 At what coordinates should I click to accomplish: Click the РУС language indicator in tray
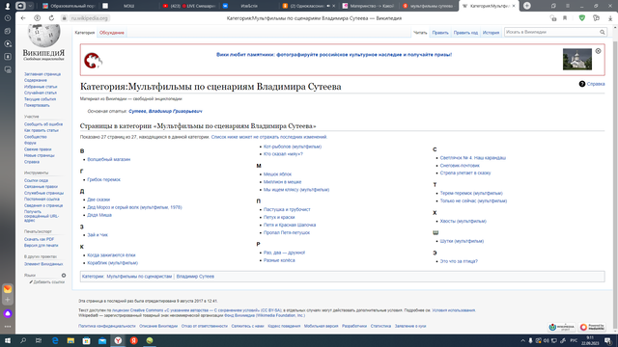point(574,340)
